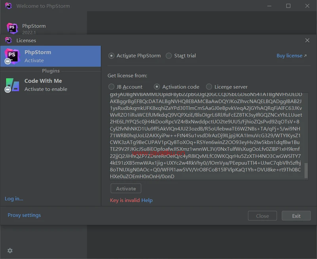The width and height of the screenshot is (317, 259).
Task: Click the activation code vertical scrollbar
Action: click(306, 169)
